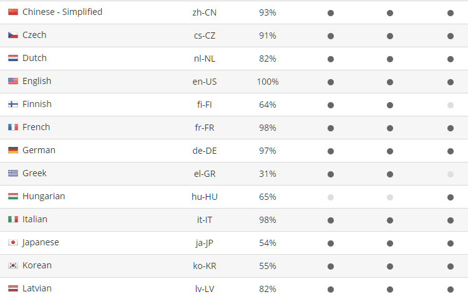Viewport: 468px width, 297px height.
Task: Click the faded last dot in Greek row
Action: click(451, 174)
